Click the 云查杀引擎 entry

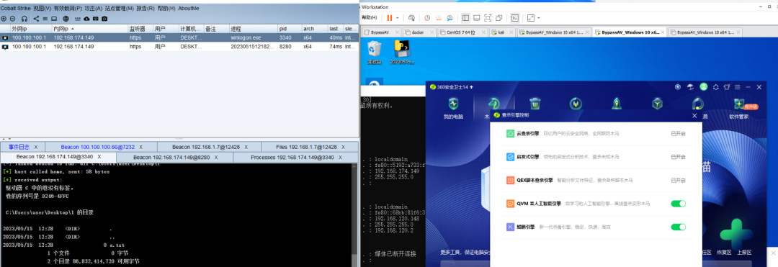coord(596,133)
